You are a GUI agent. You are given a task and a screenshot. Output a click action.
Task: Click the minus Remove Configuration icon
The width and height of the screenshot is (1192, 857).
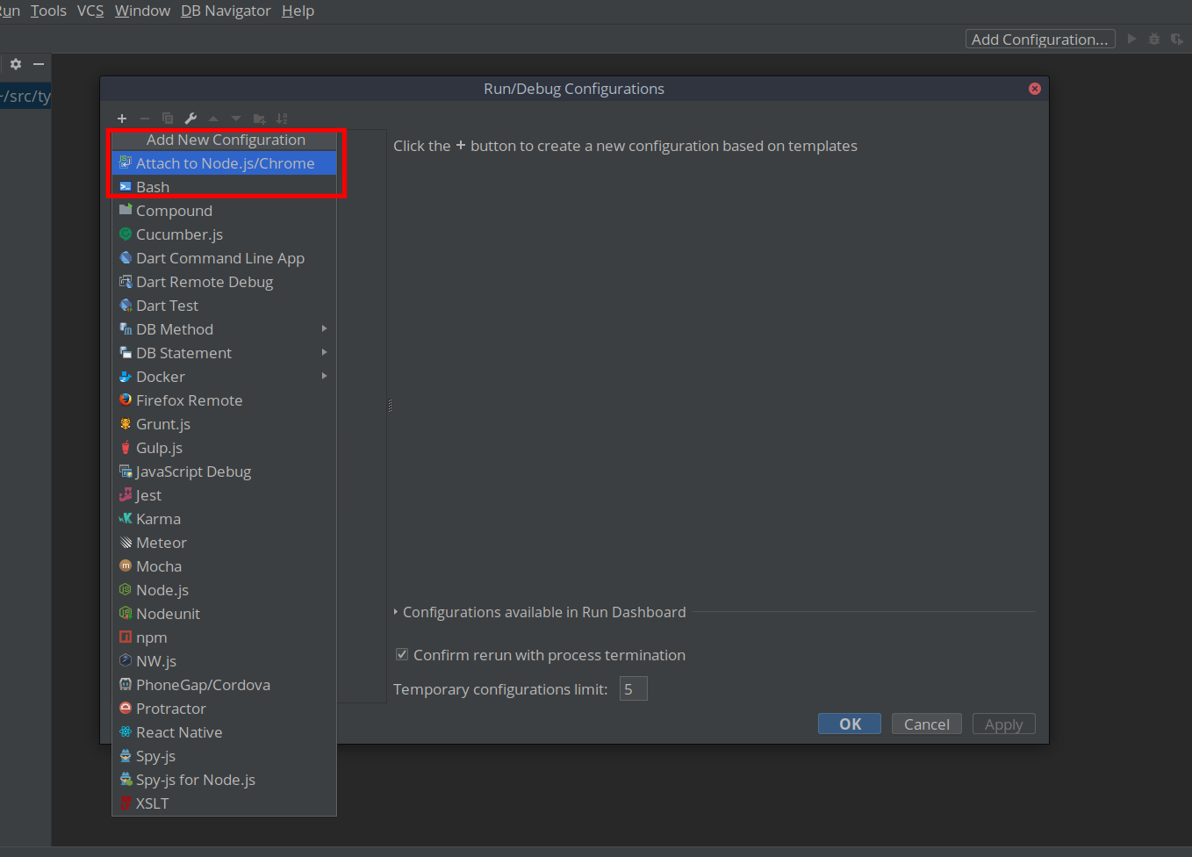pos(145,119)
